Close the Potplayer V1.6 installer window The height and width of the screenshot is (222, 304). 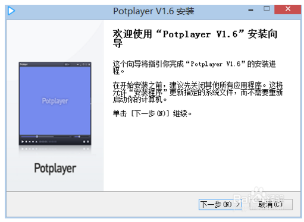288,9
